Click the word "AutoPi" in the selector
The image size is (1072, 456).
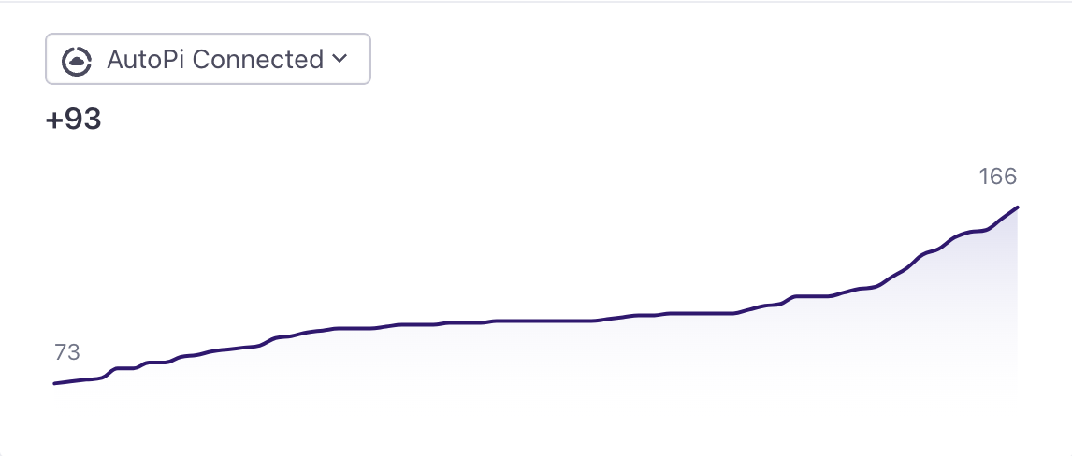147,59
